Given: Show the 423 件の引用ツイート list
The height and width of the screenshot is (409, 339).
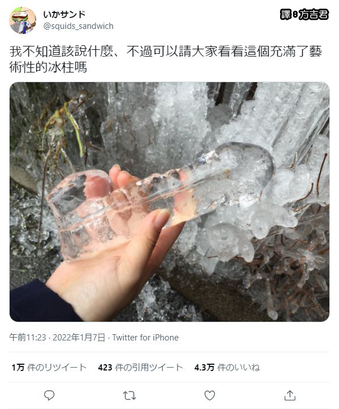Looking at the screenshot, I should [x=141, y=368].
